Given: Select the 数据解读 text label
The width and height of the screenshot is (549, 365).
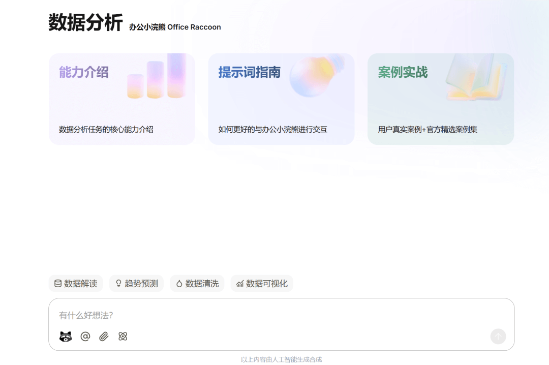Looking at the screenshot, I should pos(81,284).
